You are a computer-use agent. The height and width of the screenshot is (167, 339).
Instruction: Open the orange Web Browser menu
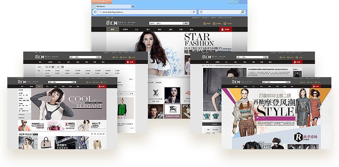pos(101,2)
